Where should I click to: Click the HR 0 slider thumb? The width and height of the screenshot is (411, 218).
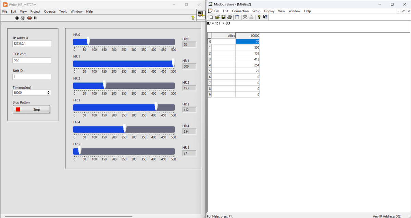(x=88, y=41)
